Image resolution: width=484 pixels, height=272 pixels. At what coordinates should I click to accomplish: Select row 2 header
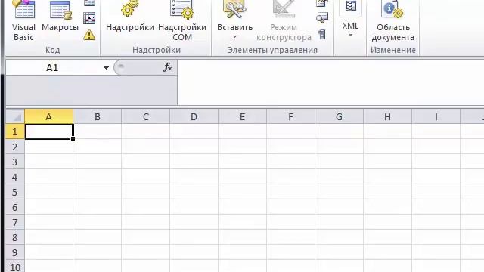pos(15,147)
